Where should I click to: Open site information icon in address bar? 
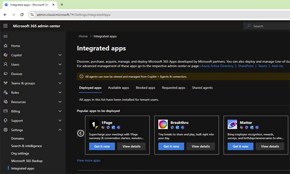[32, 15]
